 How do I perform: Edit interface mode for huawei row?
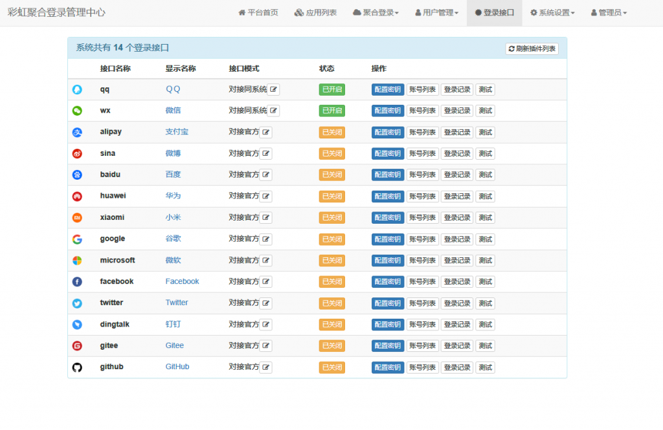266,196
